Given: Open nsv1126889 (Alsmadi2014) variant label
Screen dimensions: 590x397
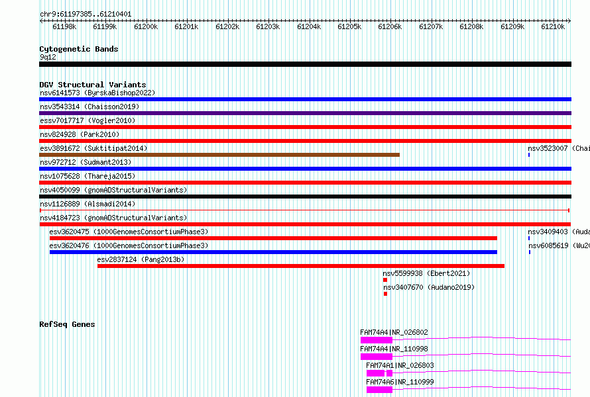Looking at the screenshot, I should (x=88, y=204).
